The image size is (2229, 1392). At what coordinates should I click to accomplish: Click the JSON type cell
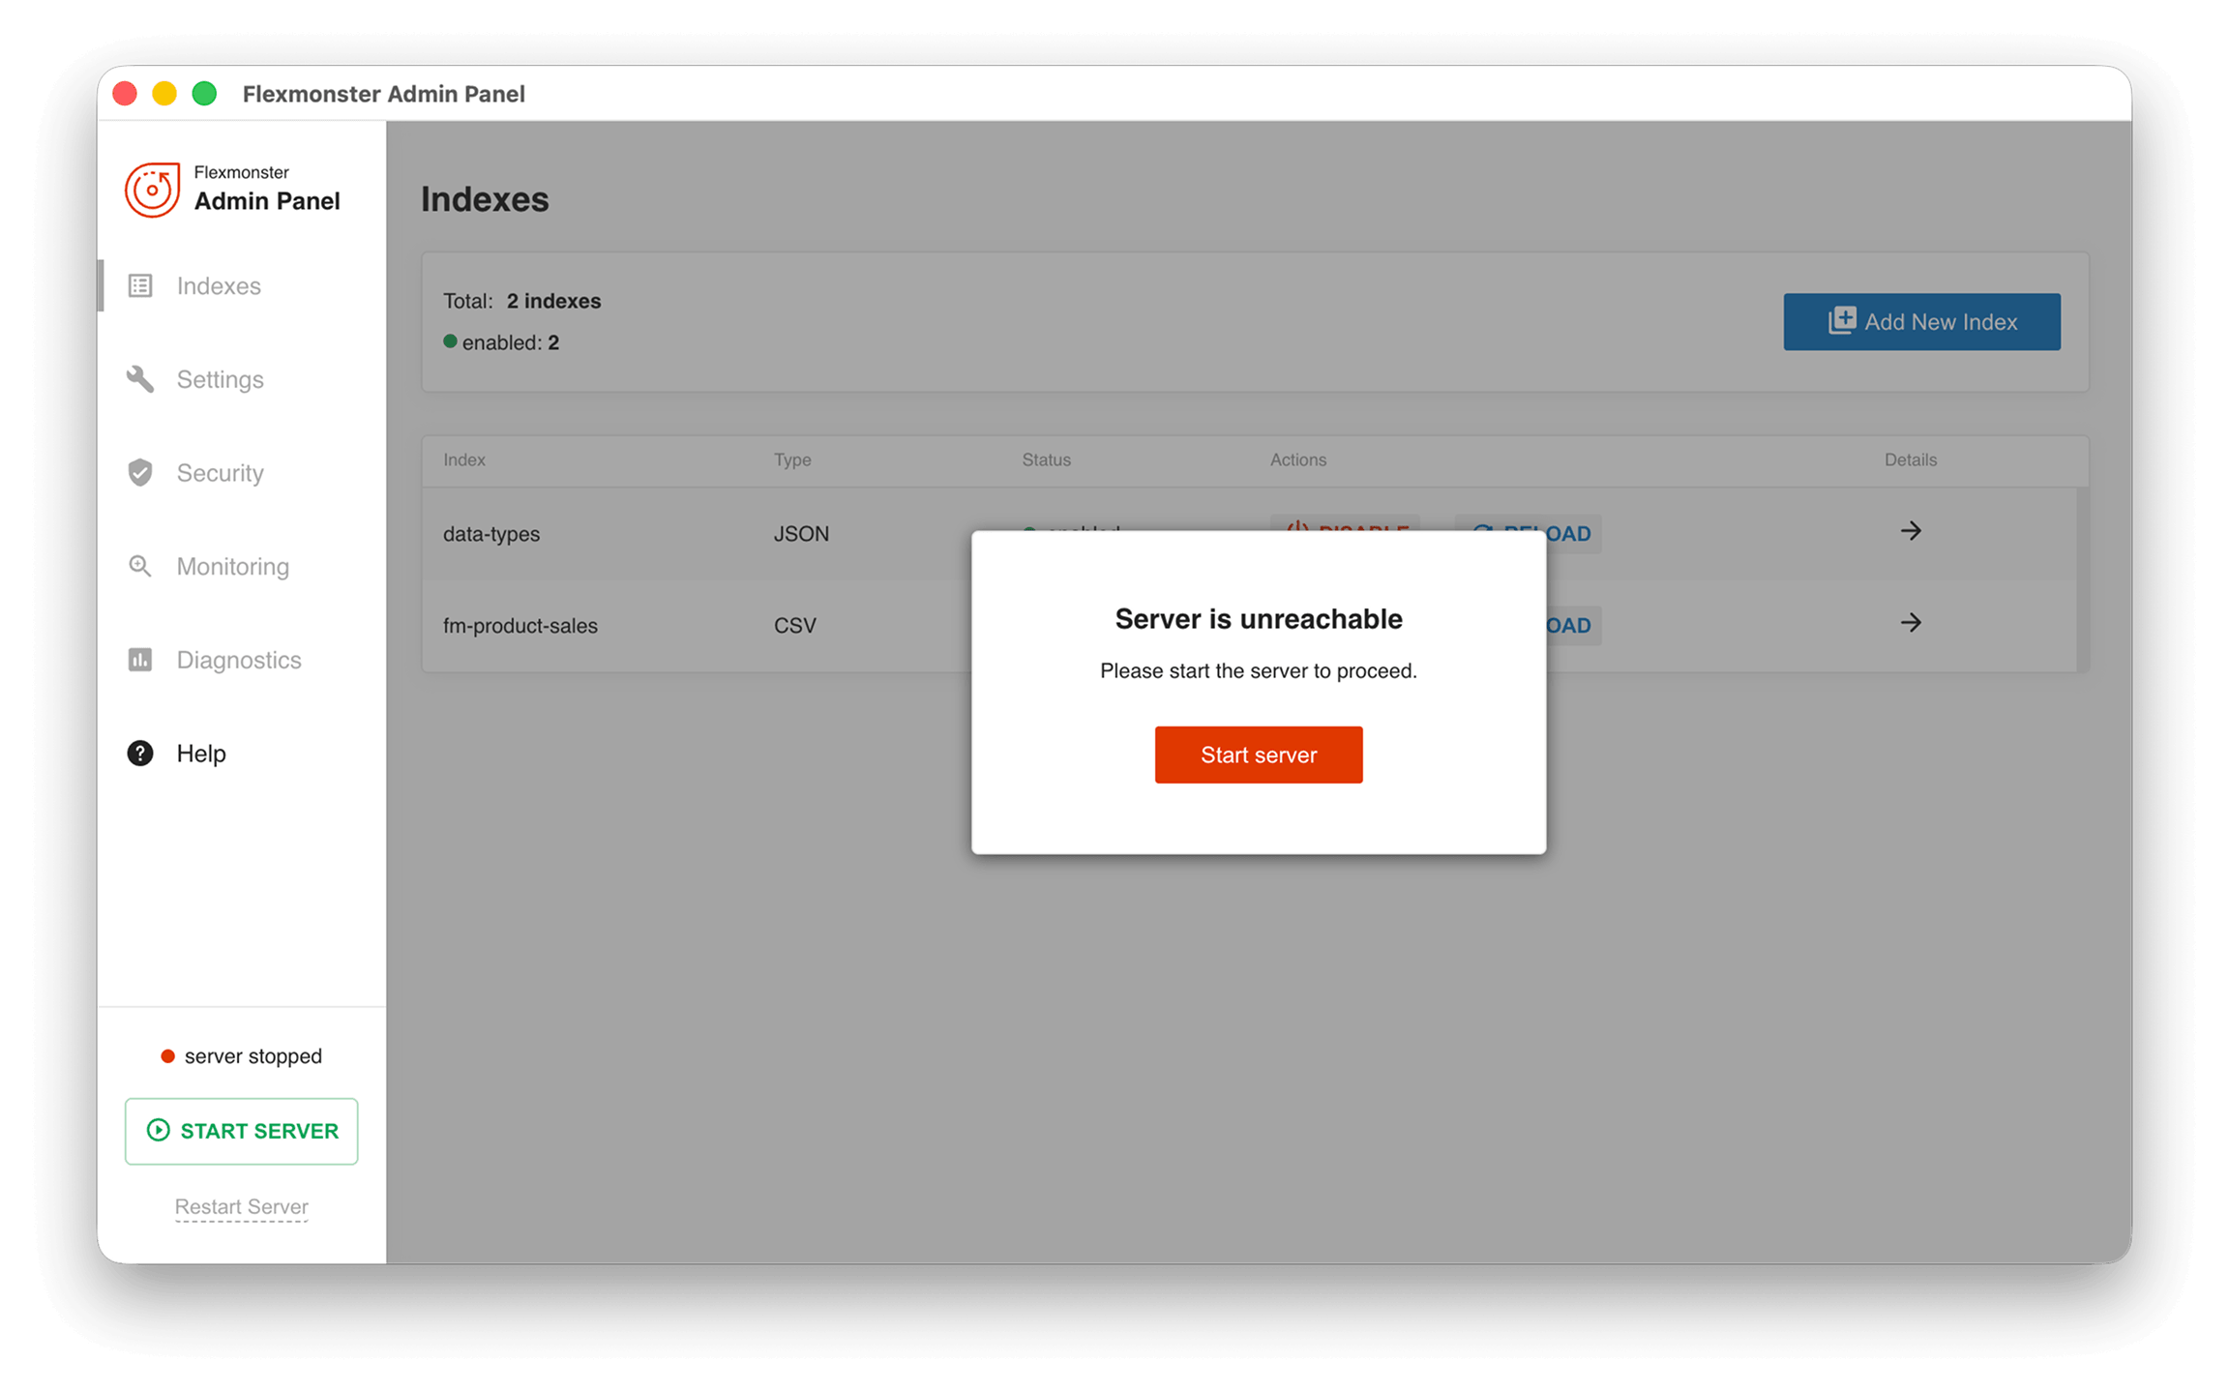pyautogui.click(x=801, y=533)
